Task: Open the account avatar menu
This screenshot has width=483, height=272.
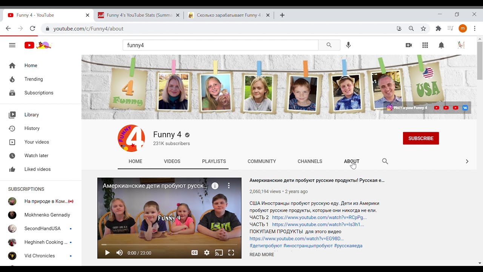Action: pos(461,45)
